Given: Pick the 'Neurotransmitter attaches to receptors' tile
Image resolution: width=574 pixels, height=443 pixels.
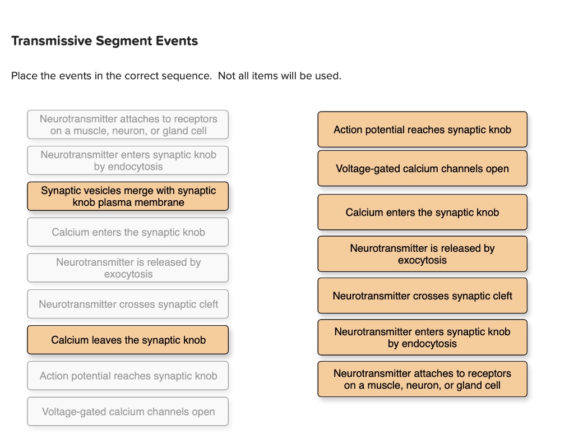Looking at the screenshot, I should (x=422, y=379).
